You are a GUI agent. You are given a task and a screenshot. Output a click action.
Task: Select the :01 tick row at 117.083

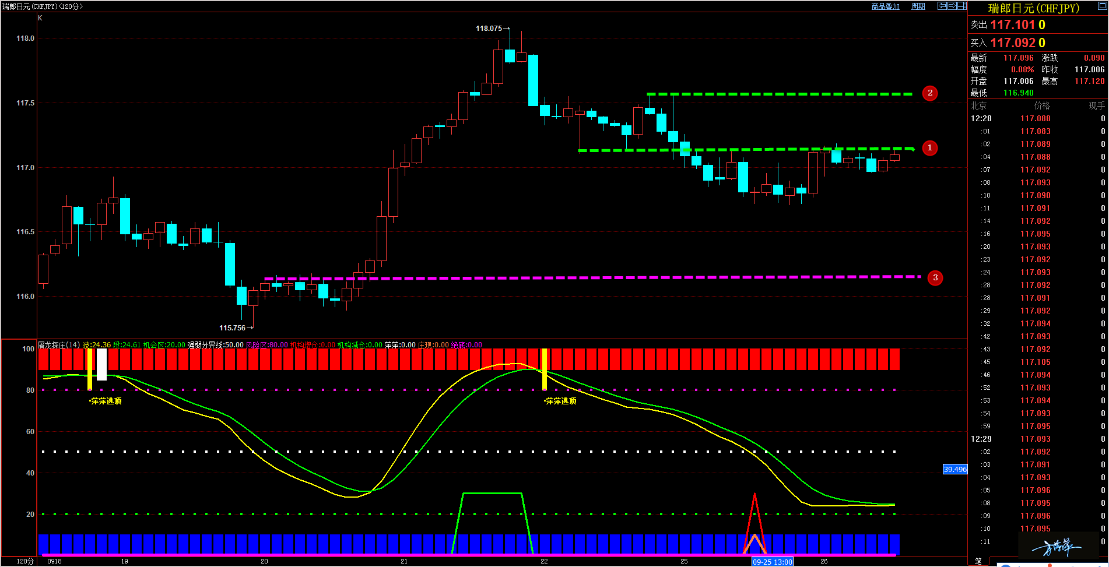tap(1038, 131)
